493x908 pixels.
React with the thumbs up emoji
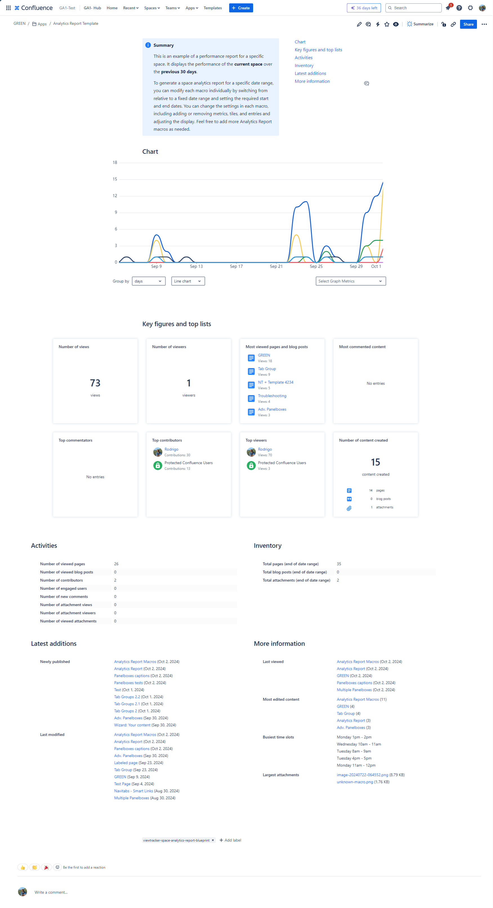click(23, 867)
